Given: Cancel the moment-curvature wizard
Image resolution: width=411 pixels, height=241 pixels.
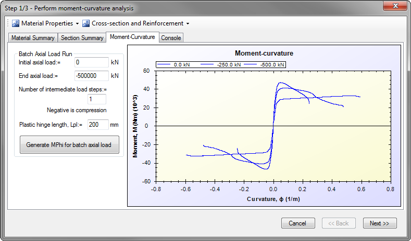Looking at the screenshot, I should [x=298, y=223].
